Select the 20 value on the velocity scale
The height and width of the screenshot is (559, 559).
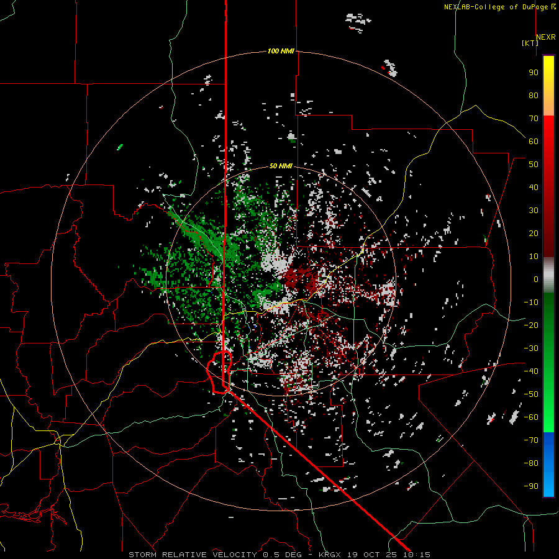point(534,233)
